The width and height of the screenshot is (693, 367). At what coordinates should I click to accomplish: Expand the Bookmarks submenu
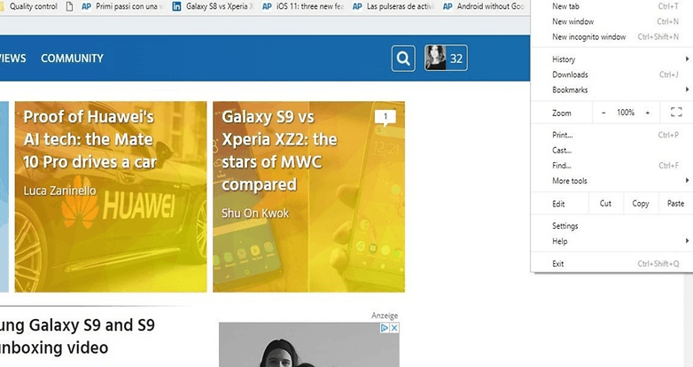[x=611, y=90]
